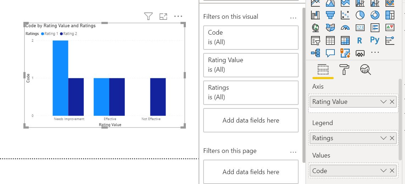Screen dimensions: 405x184
Task: Open the visual's filter icon in header
Action: [148, 17]
